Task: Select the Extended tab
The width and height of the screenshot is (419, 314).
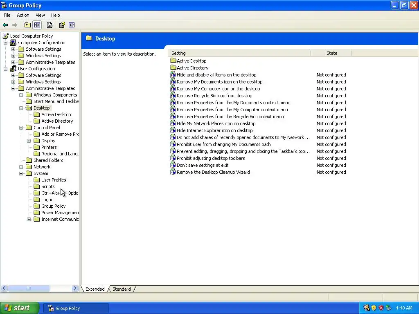Action: pyautogui.click(x=95, y=289)
